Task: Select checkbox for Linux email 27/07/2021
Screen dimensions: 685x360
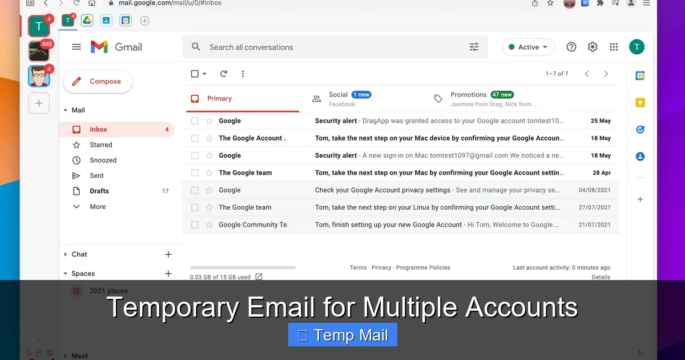Action: (195, 207)
